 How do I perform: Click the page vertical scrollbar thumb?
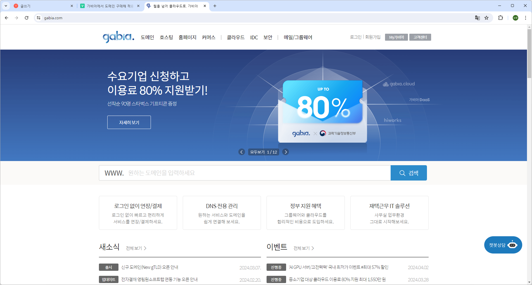pos(529,53)
